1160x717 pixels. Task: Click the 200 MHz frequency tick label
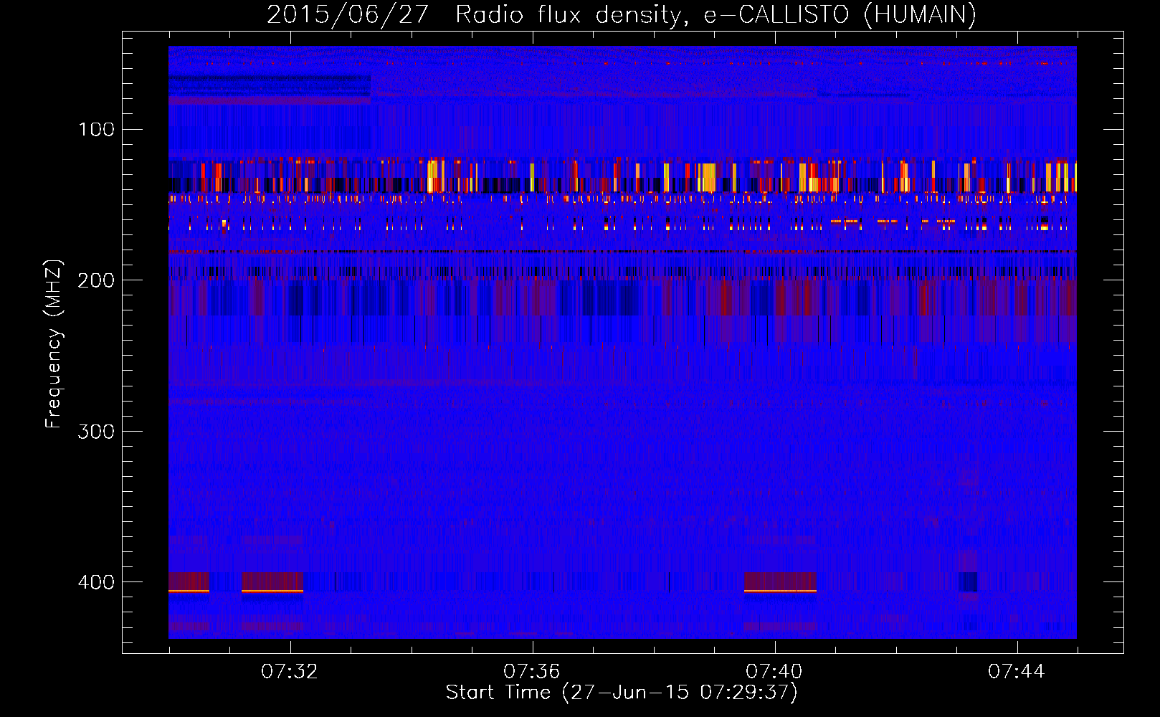click(x=96, y=280)
